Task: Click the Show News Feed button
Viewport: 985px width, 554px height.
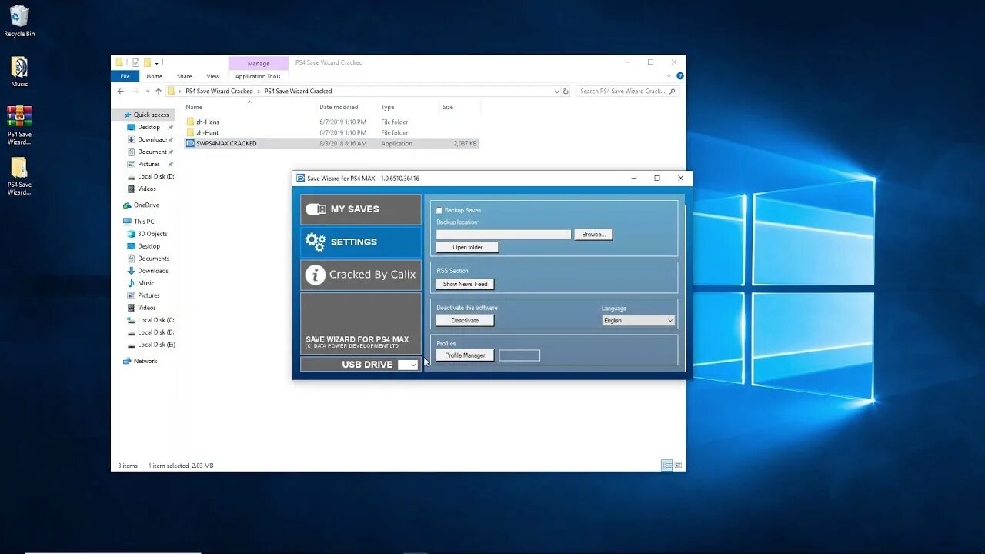Action: [465, 284]
